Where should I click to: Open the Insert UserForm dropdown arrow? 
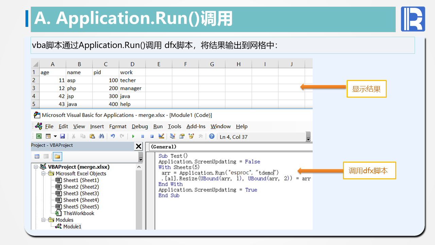[x=55, y=136]
